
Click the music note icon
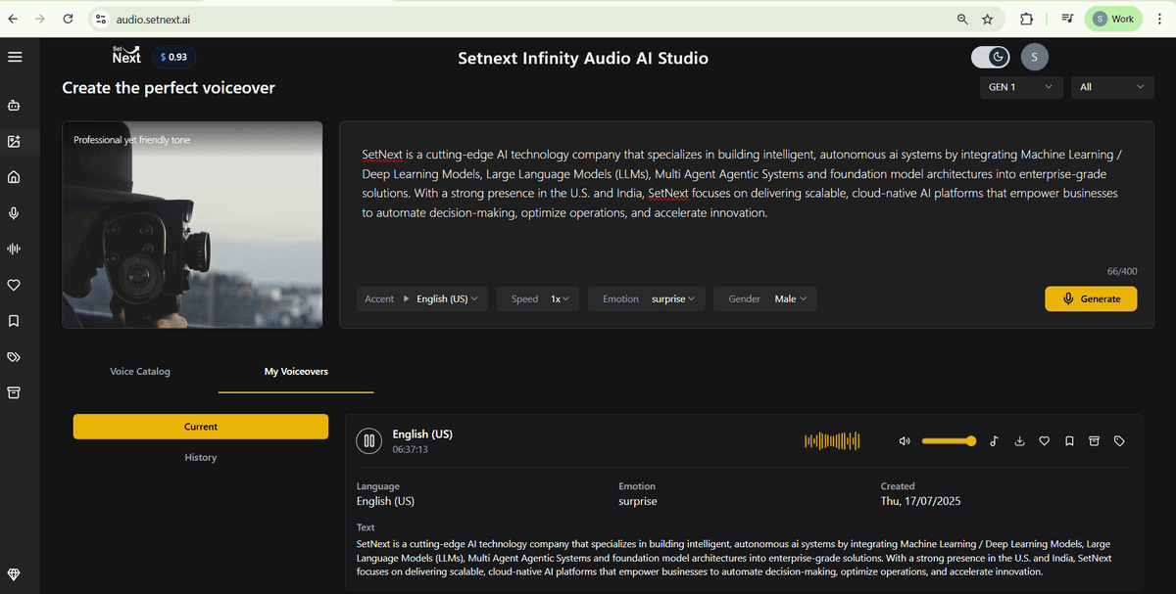tap(994, 441)
